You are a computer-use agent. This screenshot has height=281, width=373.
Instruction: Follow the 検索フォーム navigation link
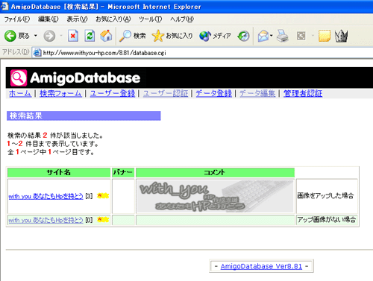tap(60, 93)
